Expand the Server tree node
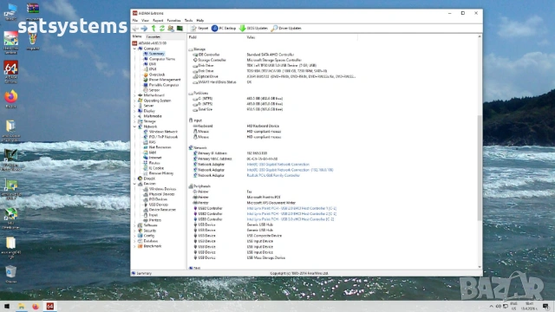 tap(134, 106)
